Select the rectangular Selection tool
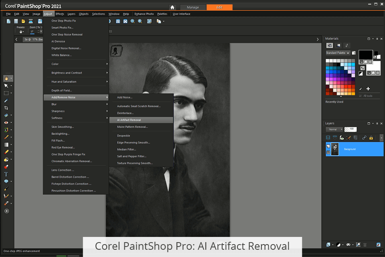385x257 pixels. coord(6,93)
